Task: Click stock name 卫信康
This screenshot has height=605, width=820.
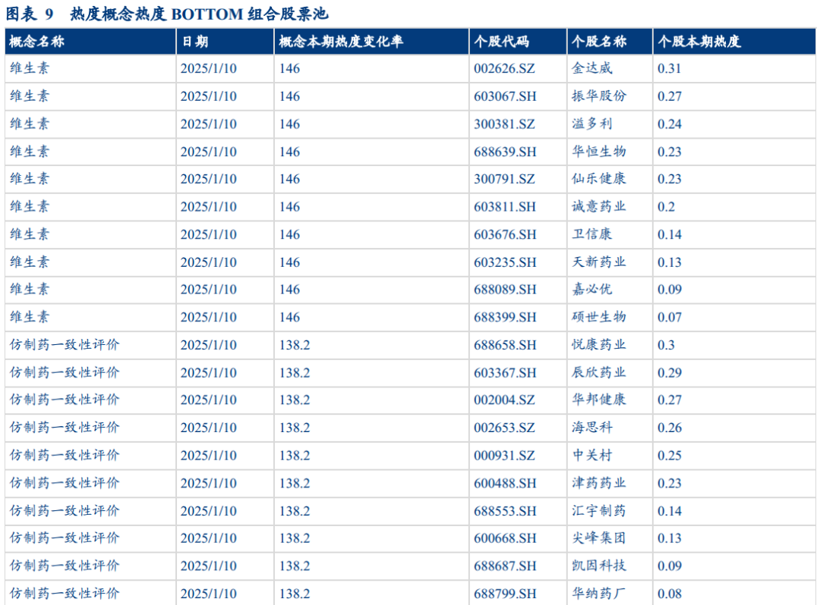Action: click(592, 234)
